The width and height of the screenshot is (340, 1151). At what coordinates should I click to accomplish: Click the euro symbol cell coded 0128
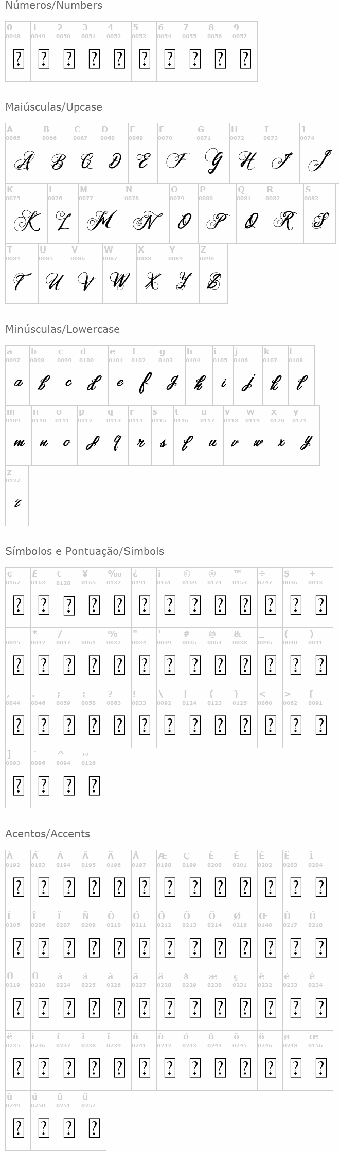point(68,598)
